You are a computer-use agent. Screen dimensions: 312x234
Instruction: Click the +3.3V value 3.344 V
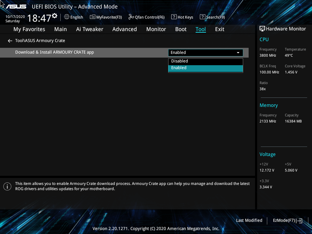click(x=266, y=187)
